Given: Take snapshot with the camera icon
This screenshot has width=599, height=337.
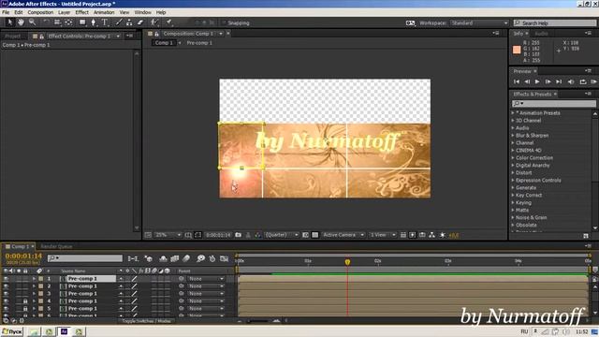Looking at the screenshot, I should click(238, 235).
